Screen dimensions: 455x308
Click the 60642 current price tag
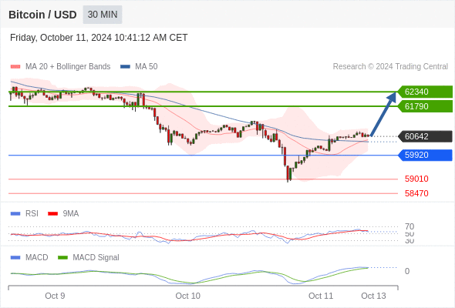(425, 136)
